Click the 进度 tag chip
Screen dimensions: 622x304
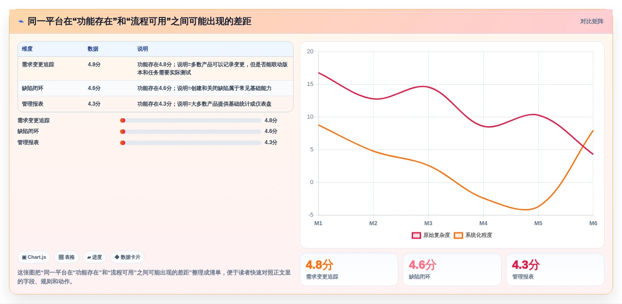tap(94, 257)
